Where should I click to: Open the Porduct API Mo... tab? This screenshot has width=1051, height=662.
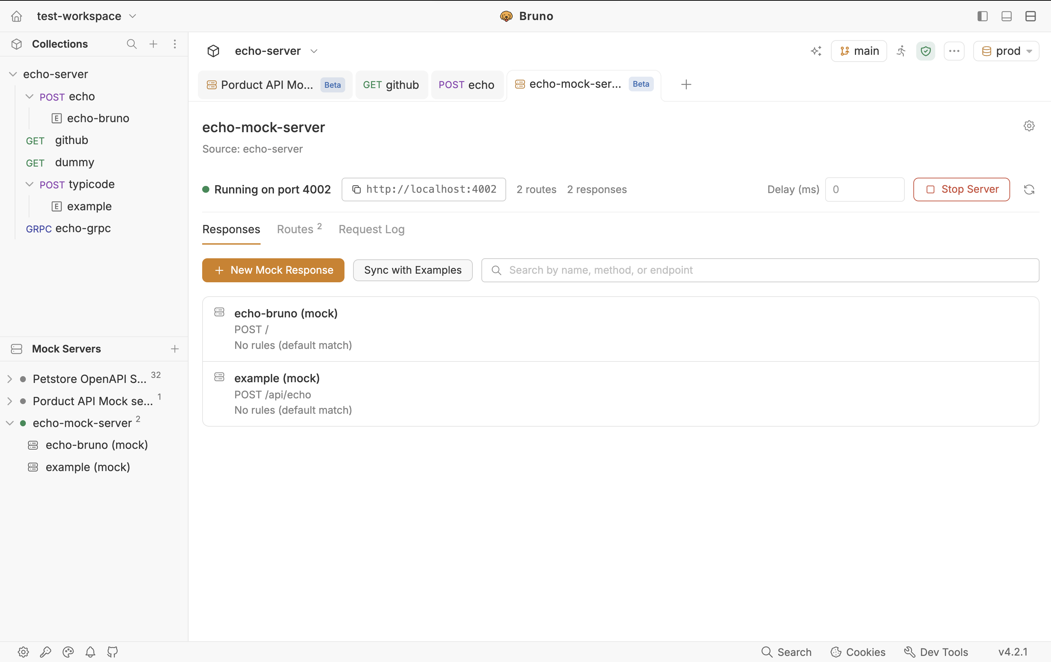click(x=275, y=85)
